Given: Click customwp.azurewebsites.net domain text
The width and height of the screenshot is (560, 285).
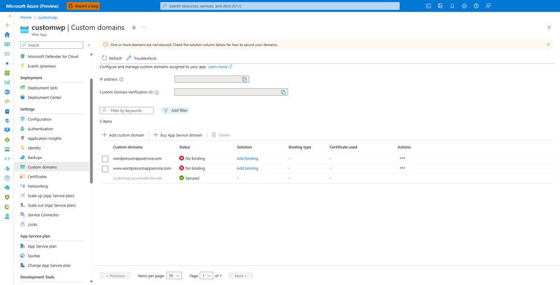Looking at the screenshot, I should (x=137, y=178).
